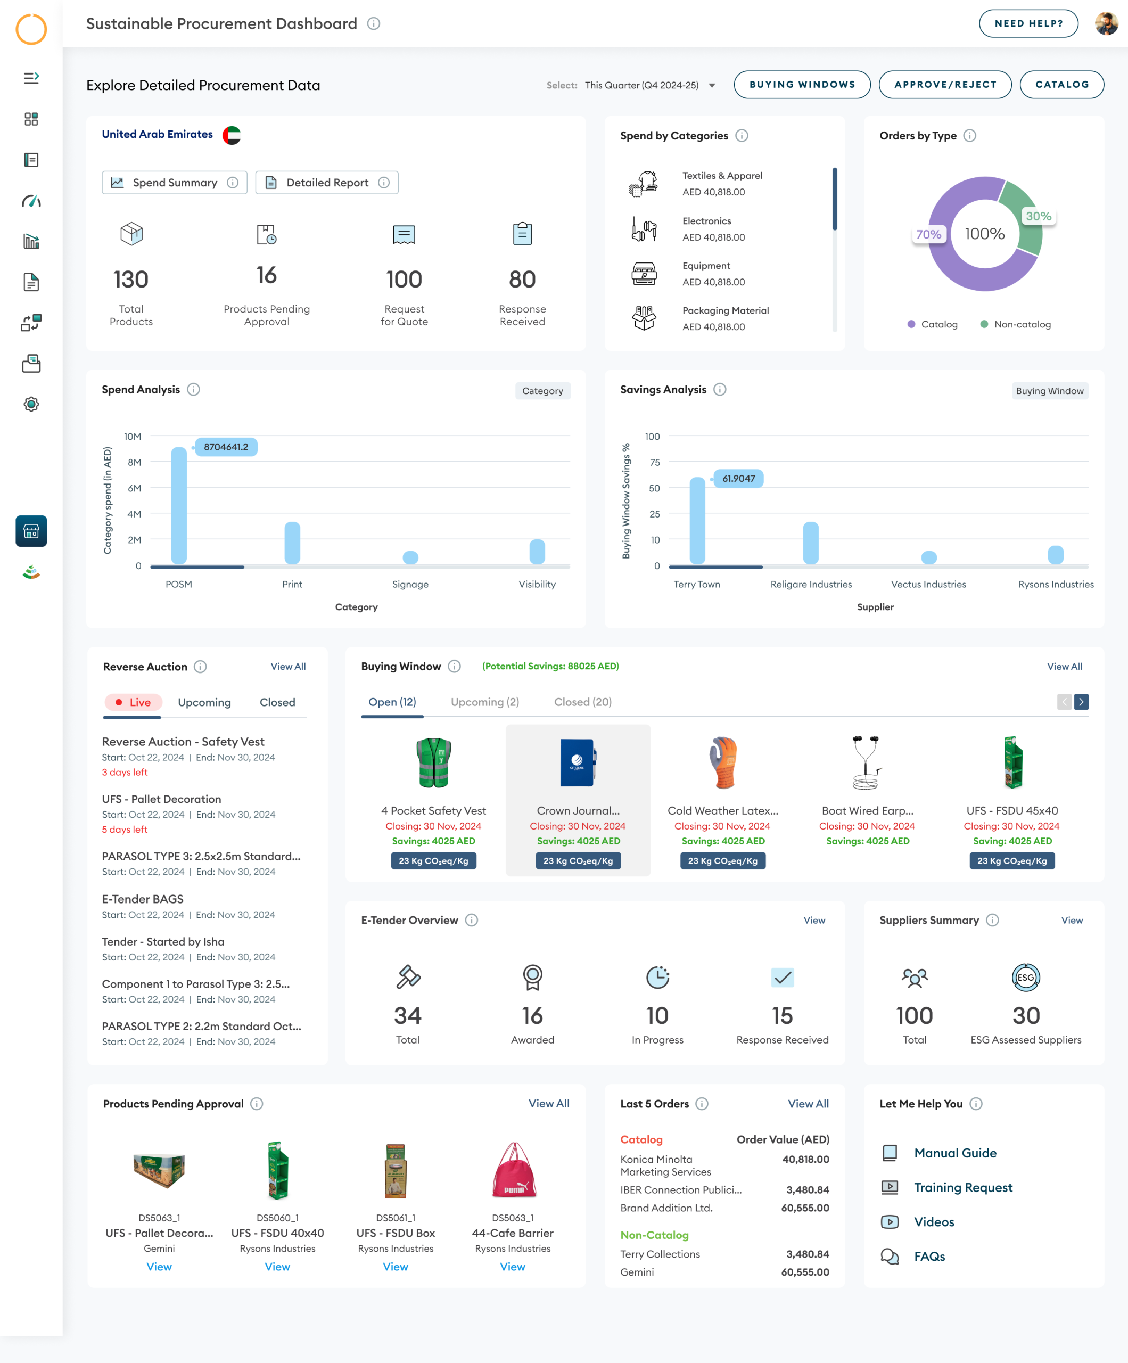Select the highlighted storefront sidebar icon
1128x1363 pixels.
pyautogui.click(x=31, y=531)
